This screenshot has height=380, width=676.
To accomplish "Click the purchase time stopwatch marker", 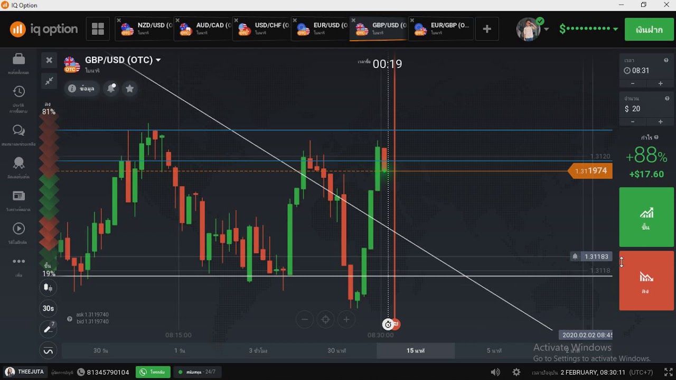I will (388, 324).
